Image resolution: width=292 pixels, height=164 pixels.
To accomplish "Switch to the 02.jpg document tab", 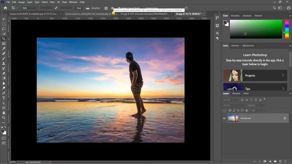I will (188, 14).
